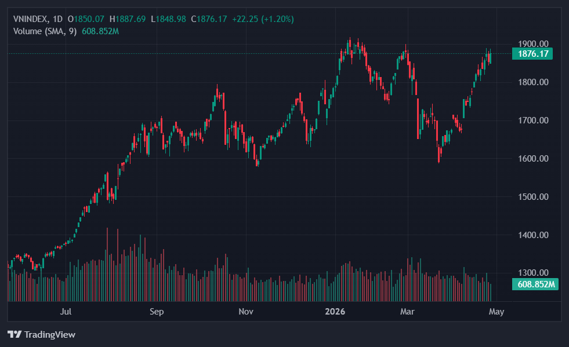Viewport: 569px width, 347px height.
Task: Click the 1D interval label
Action: (x=57, y=19)
